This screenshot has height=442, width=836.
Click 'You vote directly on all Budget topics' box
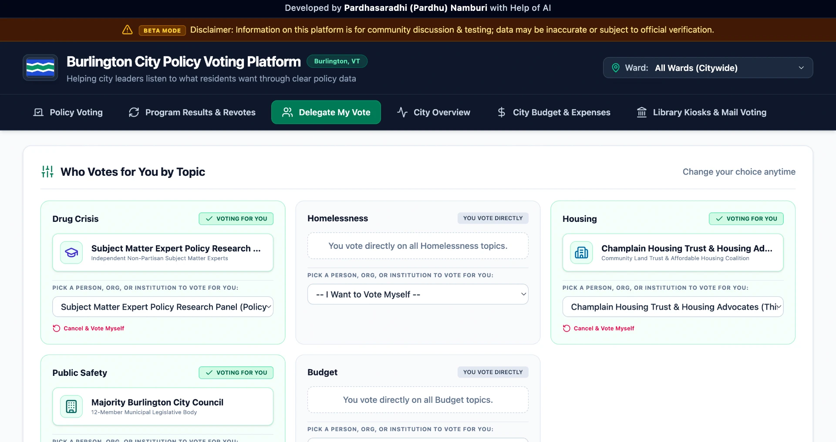(x=418, y=400)
